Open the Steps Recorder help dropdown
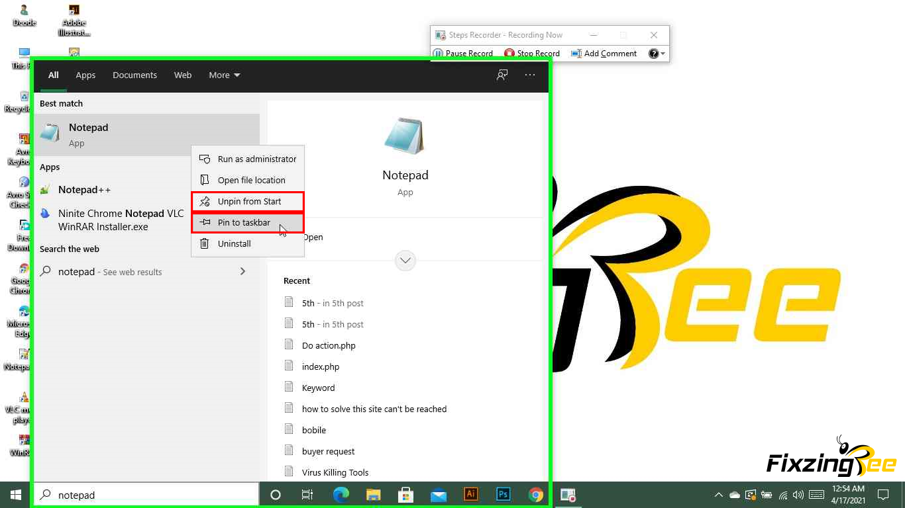Viewport: 905px width, 508px height. [657, 54]
